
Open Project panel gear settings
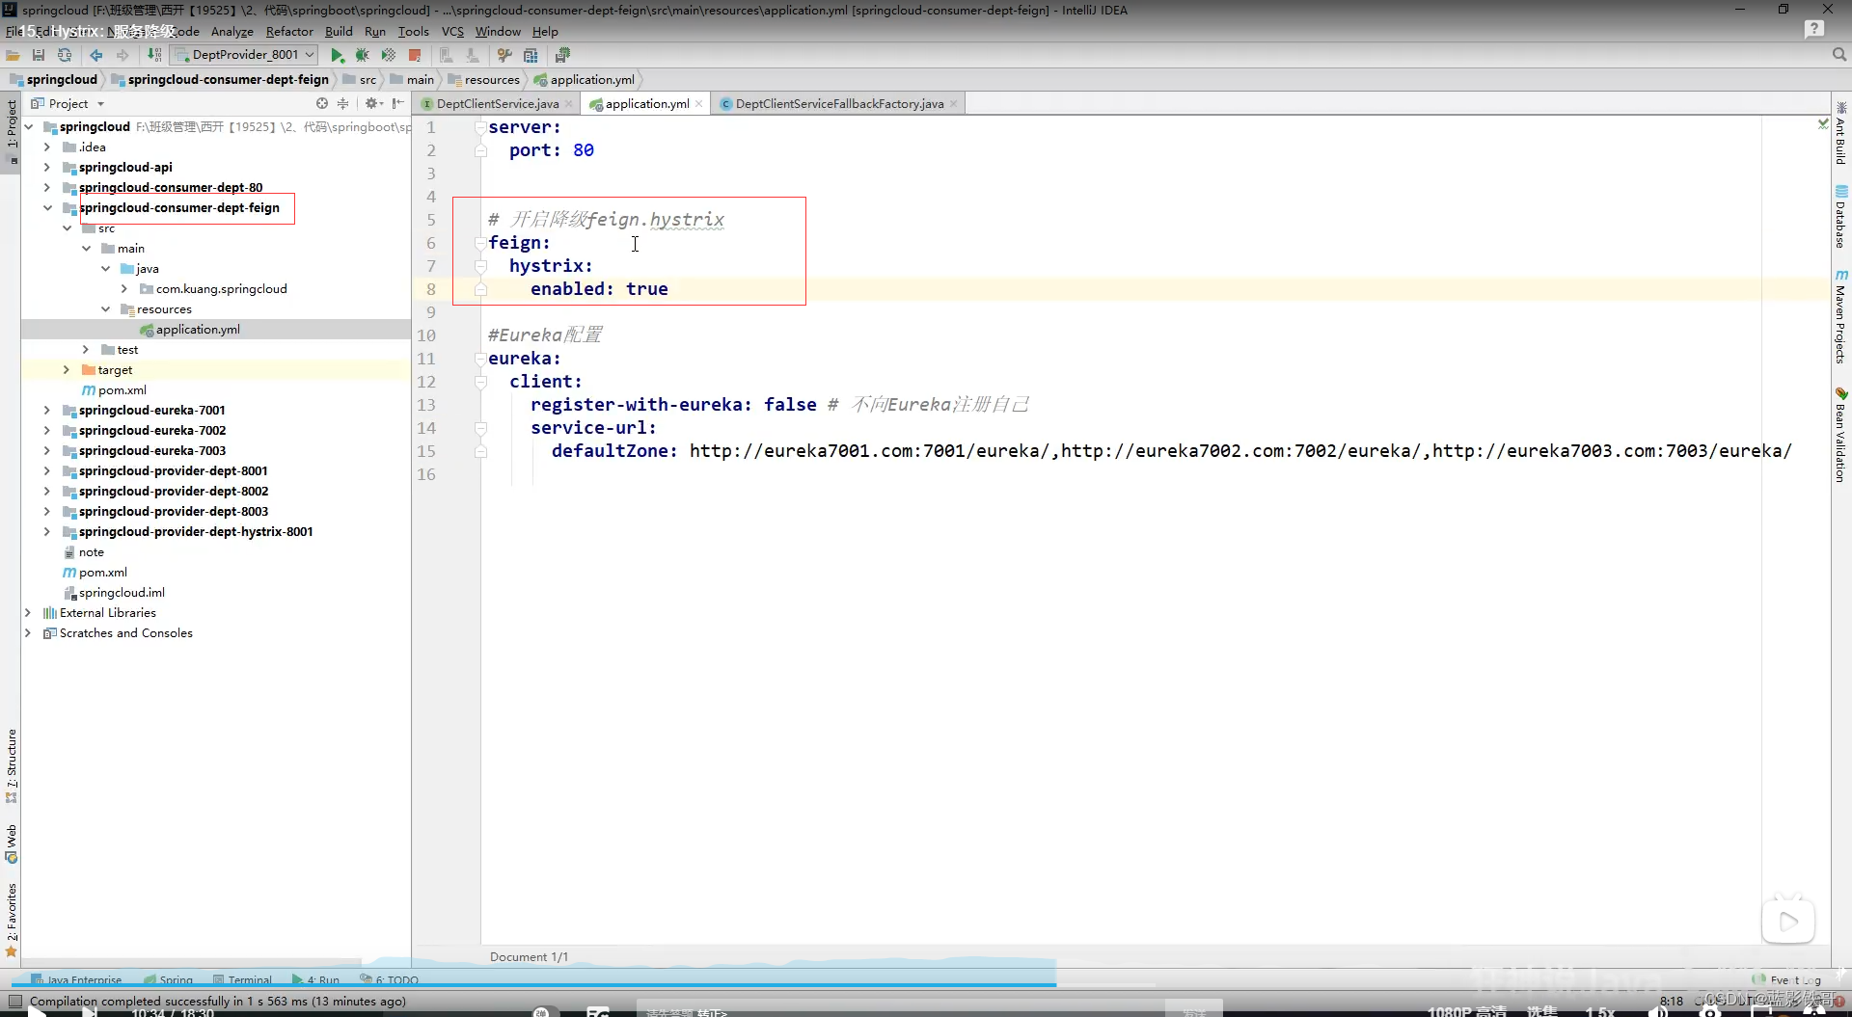tap(372, 103)
